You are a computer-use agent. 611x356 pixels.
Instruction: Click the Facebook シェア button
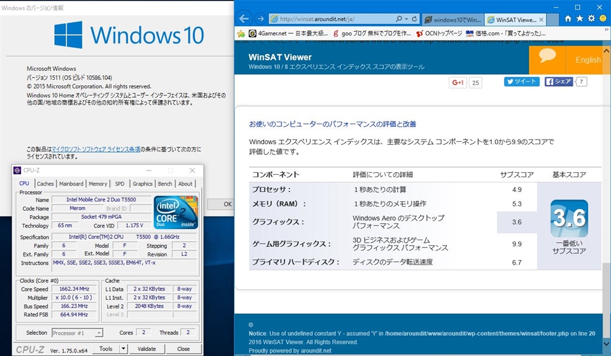click(558, 82)
